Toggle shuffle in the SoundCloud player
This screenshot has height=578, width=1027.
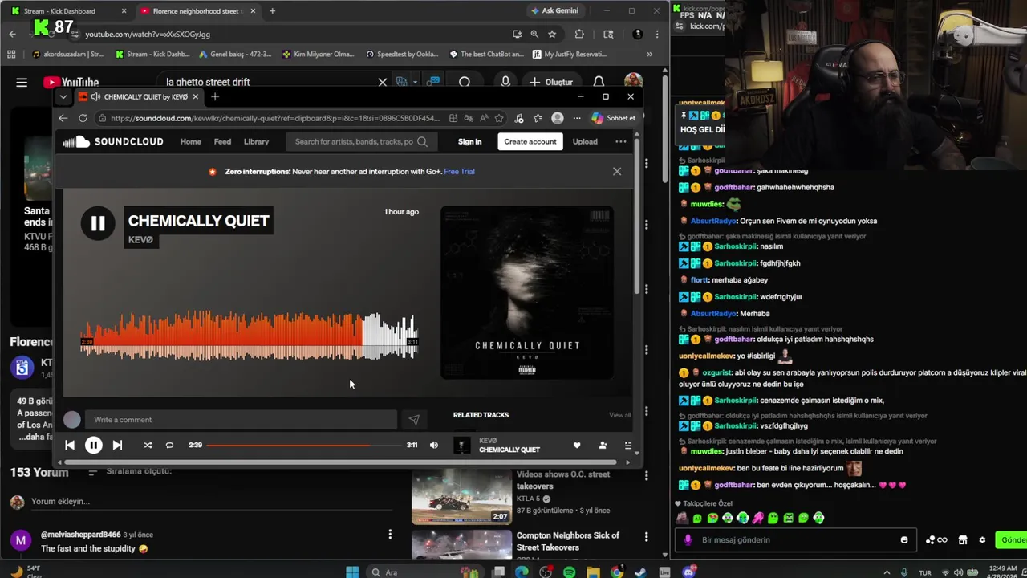coord(148,445)
